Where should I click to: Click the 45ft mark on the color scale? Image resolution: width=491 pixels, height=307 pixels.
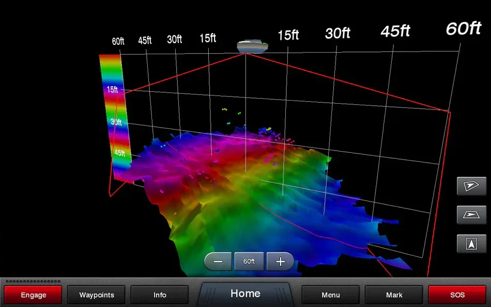pos(119,153)
